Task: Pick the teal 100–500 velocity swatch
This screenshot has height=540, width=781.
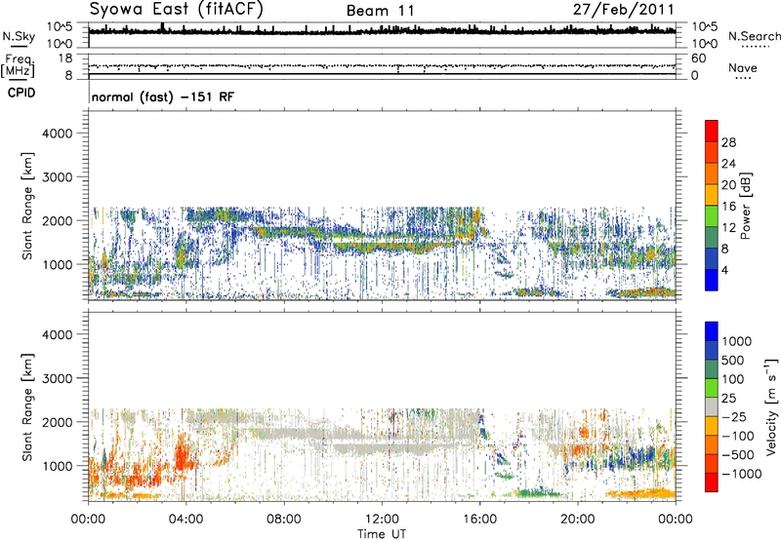Action: click(712, 369)
